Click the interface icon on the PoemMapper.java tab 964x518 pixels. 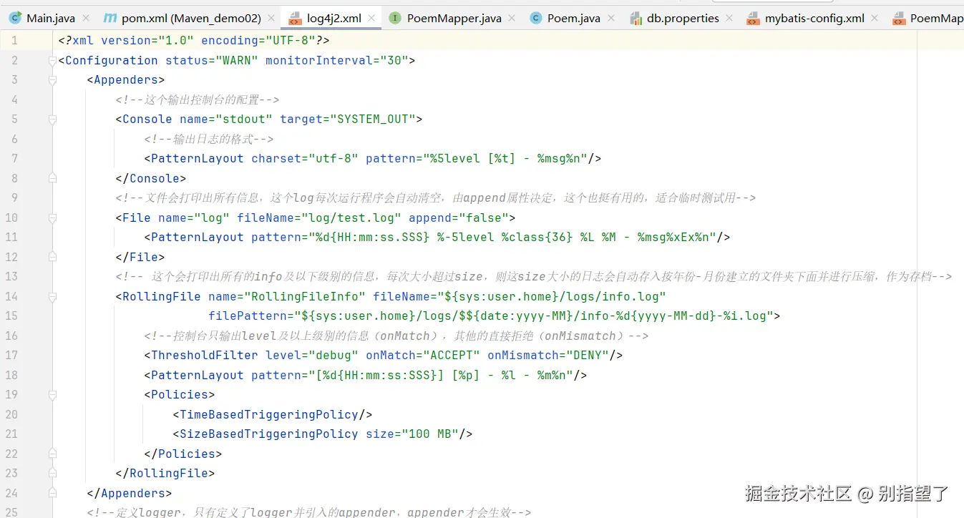(395, 18)
